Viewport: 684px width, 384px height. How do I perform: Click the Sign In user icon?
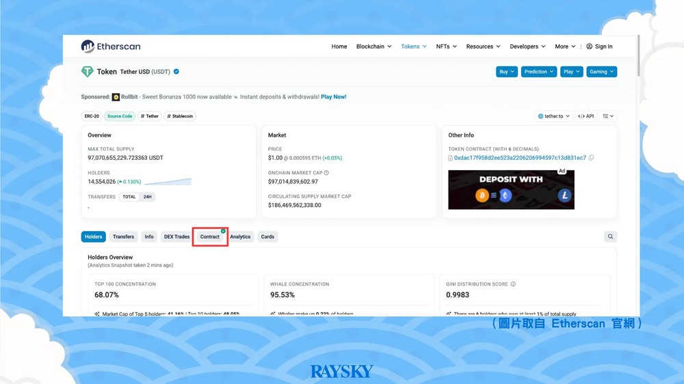tap(589, 46)
